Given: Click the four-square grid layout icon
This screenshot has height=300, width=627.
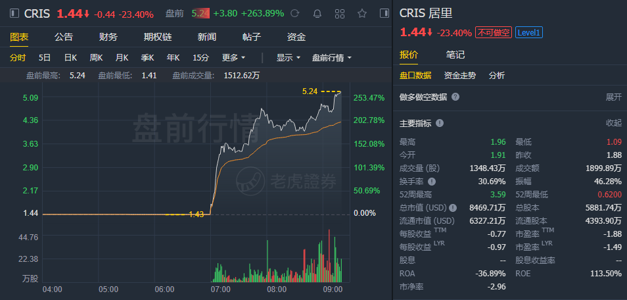Looking at the screenshot, I should (340, 13).
